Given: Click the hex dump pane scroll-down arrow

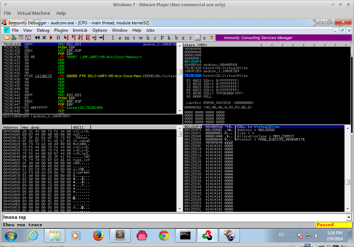Looking at the screenshot, I should 180,209.
